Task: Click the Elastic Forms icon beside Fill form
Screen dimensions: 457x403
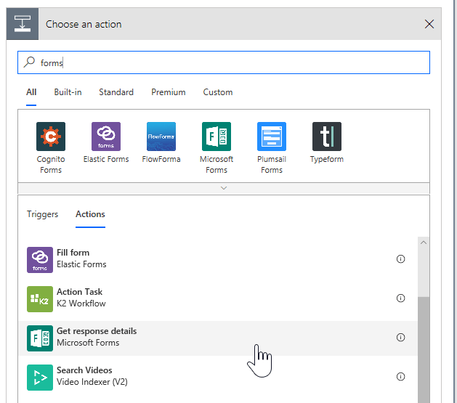Action: tap(40, 260)
